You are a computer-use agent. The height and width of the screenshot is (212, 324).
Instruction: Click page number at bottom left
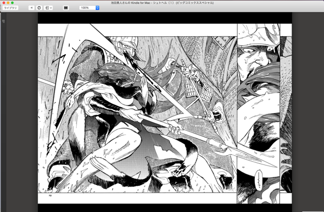tap(50, 195)
